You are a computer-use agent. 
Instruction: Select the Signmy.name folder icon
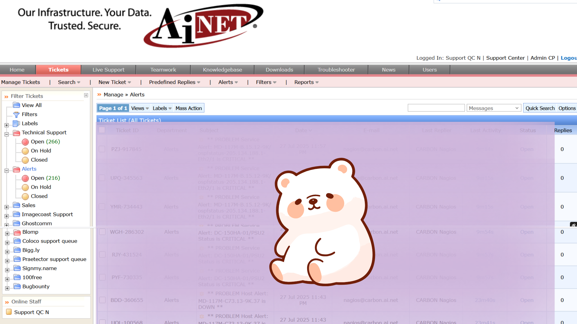(17, 268)
